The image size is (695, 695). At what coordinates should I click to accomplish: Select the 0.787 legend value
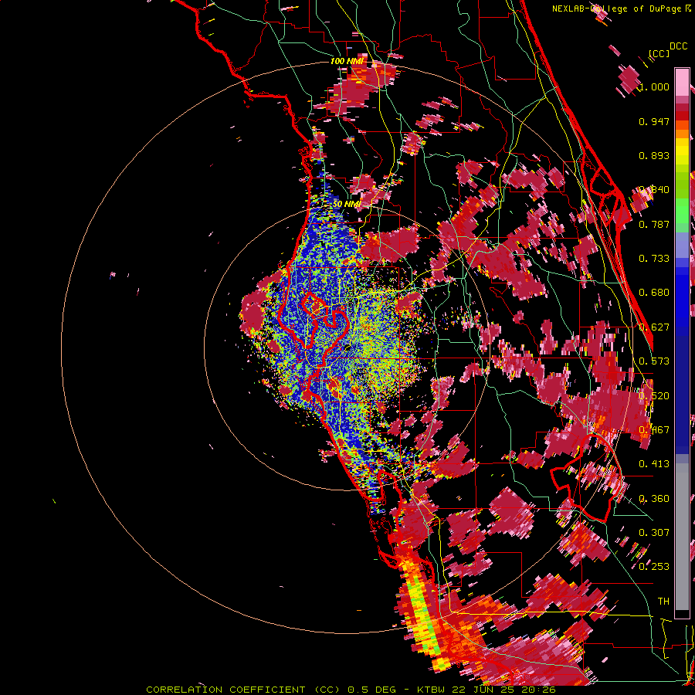coord(654,224)
